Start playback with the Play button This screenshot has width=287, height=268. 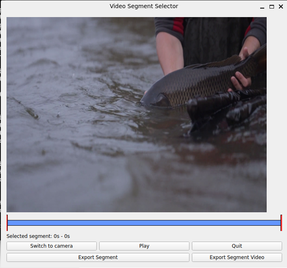pyautogui.click(x=144, y=246)
